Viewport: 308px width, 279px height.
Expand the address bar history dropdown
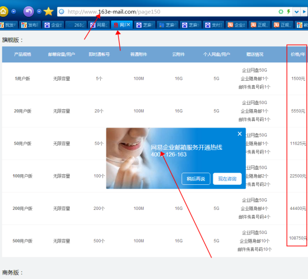pyautogui.click(x=297, y=12)
